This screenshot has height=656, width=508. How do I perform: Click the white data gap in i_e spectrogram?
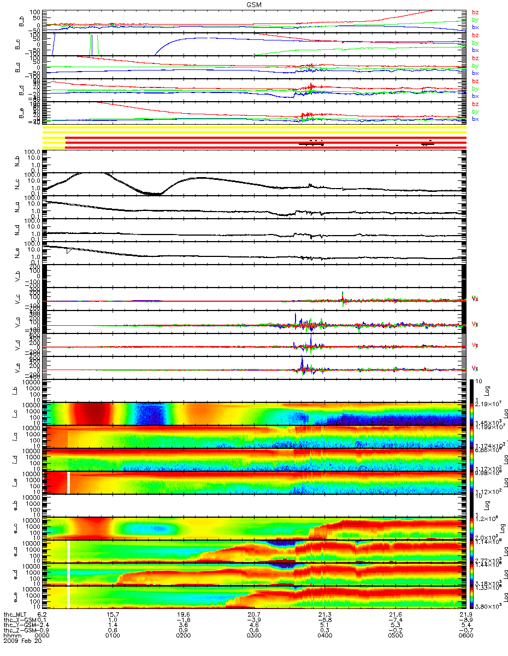(68, 483)
